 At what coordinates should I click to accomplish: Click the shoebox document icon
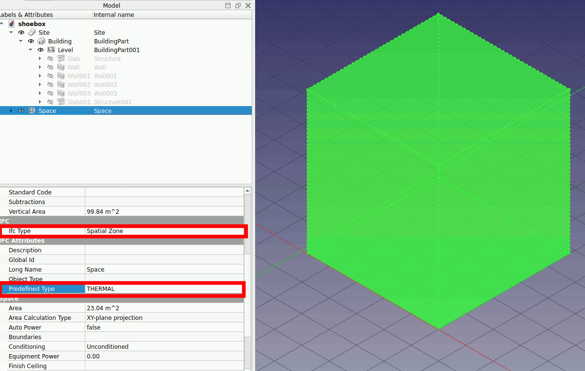click(12, 24)
